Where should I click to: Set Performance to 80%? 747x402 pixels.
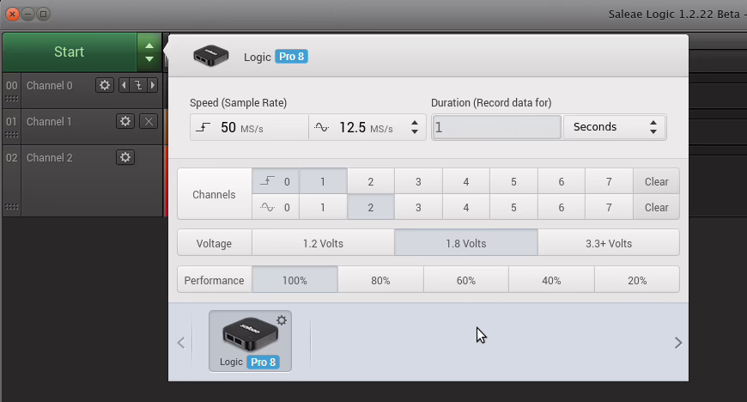(x=380, y=280)
